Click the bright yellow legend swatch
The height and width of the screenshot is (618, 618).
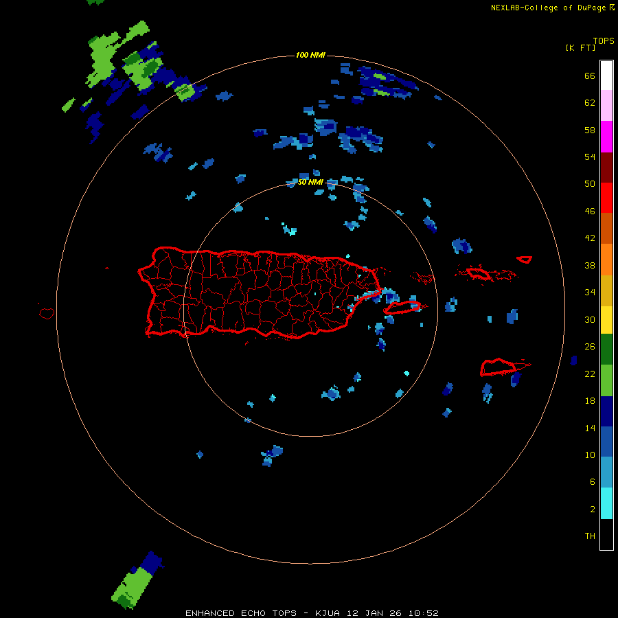pos(606,320)
